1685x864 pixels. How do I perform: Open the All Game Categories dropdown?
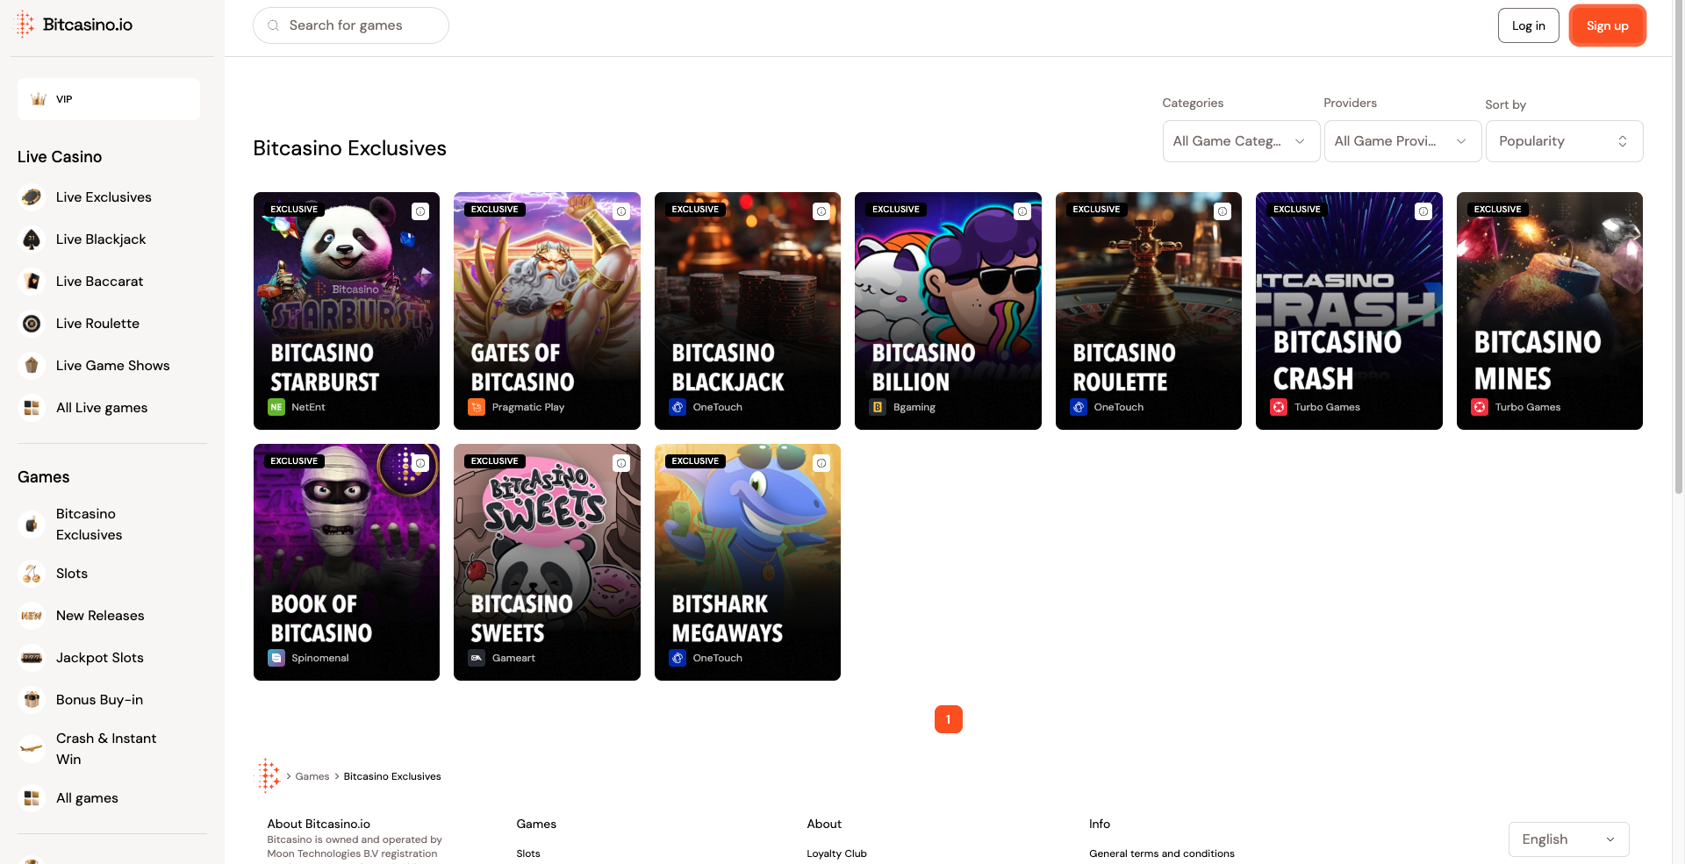pos(1241,141)
